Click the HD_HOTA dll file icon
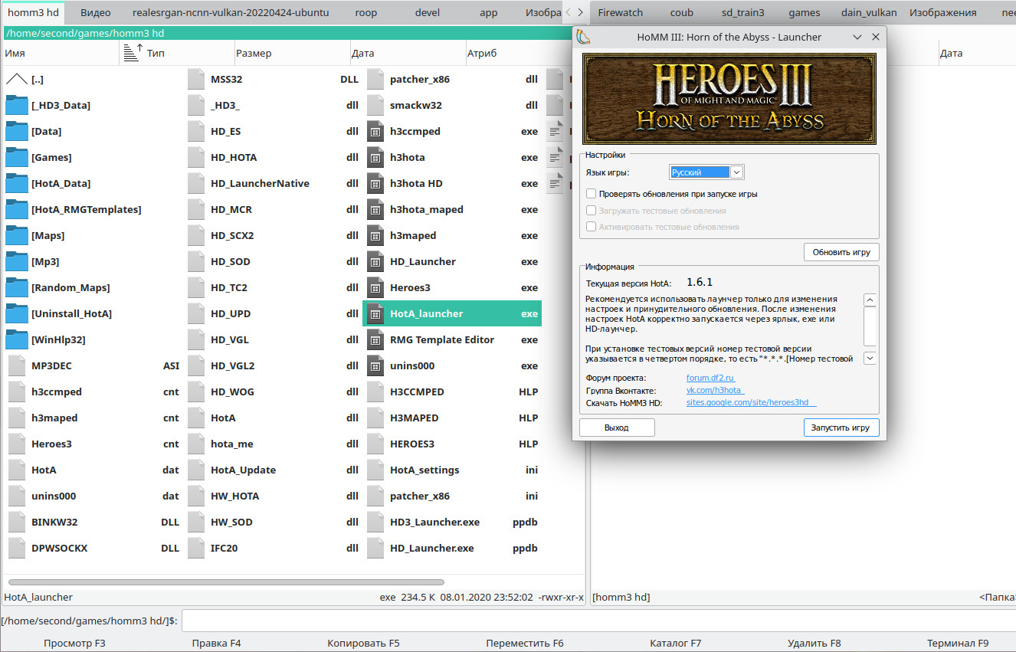Screen dimensions: 1016x652 click(195, 157)
